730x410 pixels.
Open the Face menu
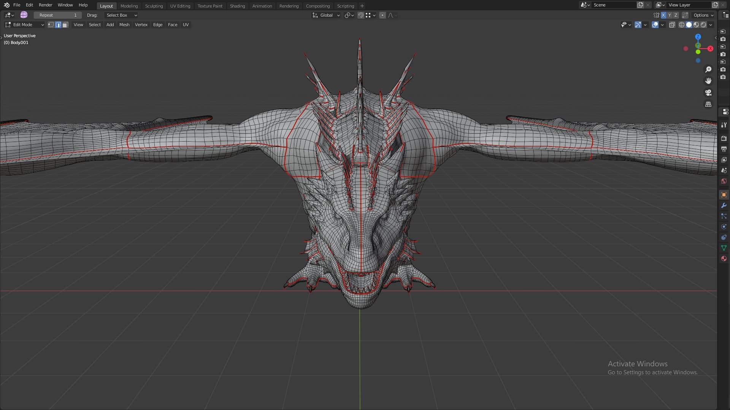click(x=173, y=25)
